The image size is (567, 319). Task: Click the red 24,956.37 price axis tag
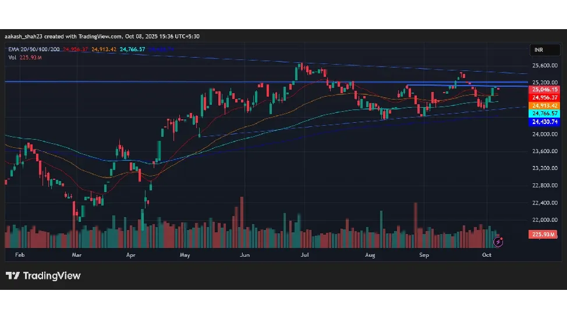pyautogui.click(x=544, y=97)
